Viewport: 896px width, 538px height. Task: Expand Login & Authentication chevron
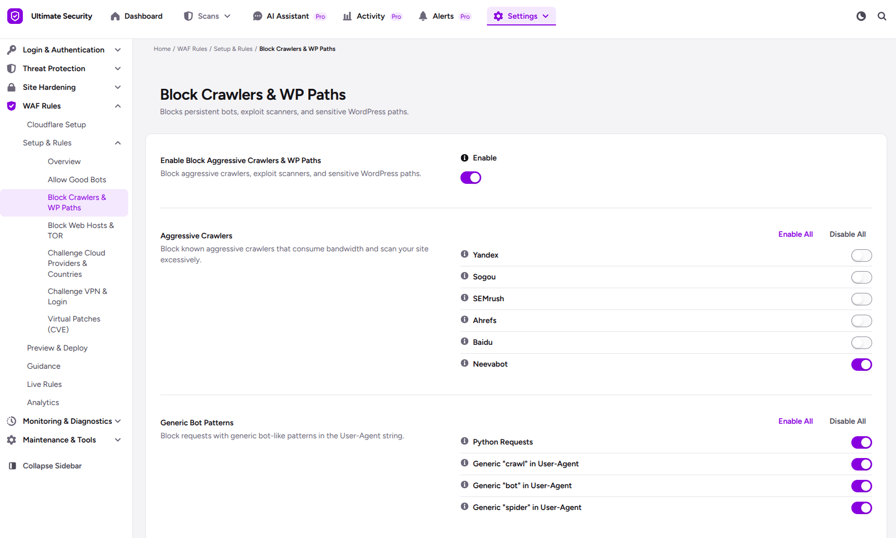click(x=118, y=50)
